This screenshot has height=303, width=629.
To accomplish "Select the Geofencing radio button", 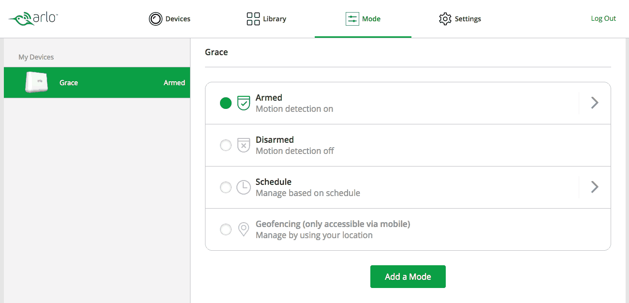I will [x=226, y=229].
